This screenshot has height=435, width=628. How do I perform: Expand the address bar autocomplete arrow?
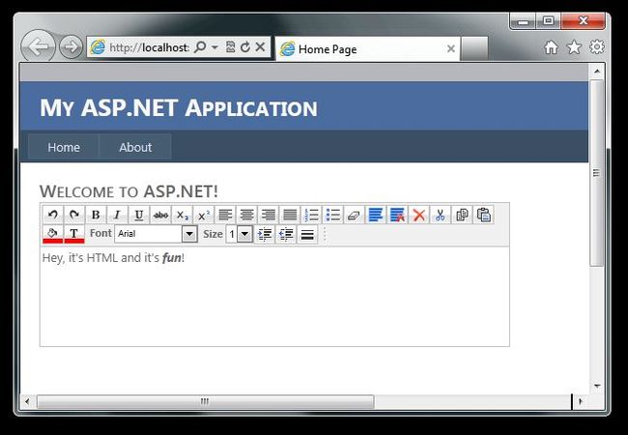(x=214, y=47)
